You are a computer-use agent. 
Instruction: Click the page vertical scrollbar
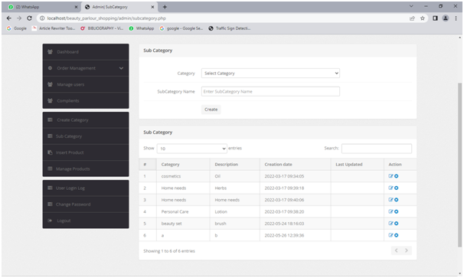point(460,165)
